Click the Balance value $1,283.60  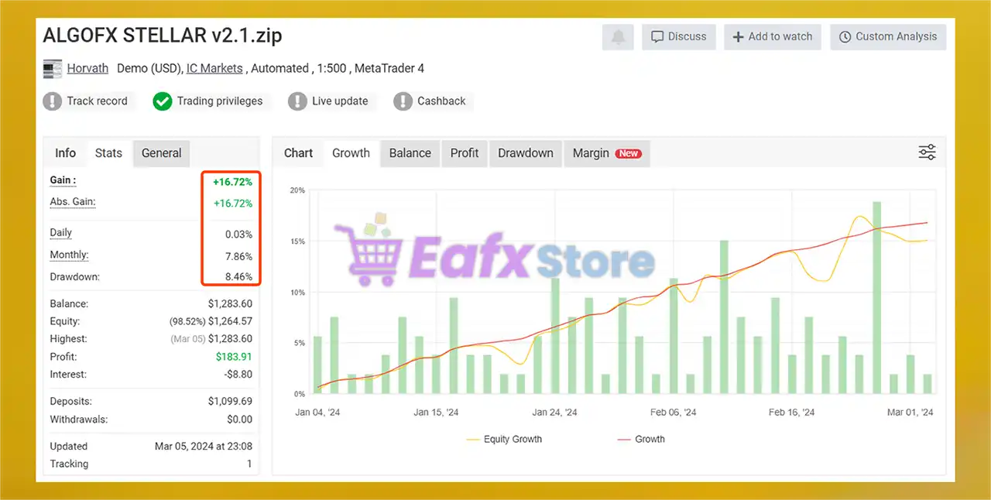pos(230,304)
